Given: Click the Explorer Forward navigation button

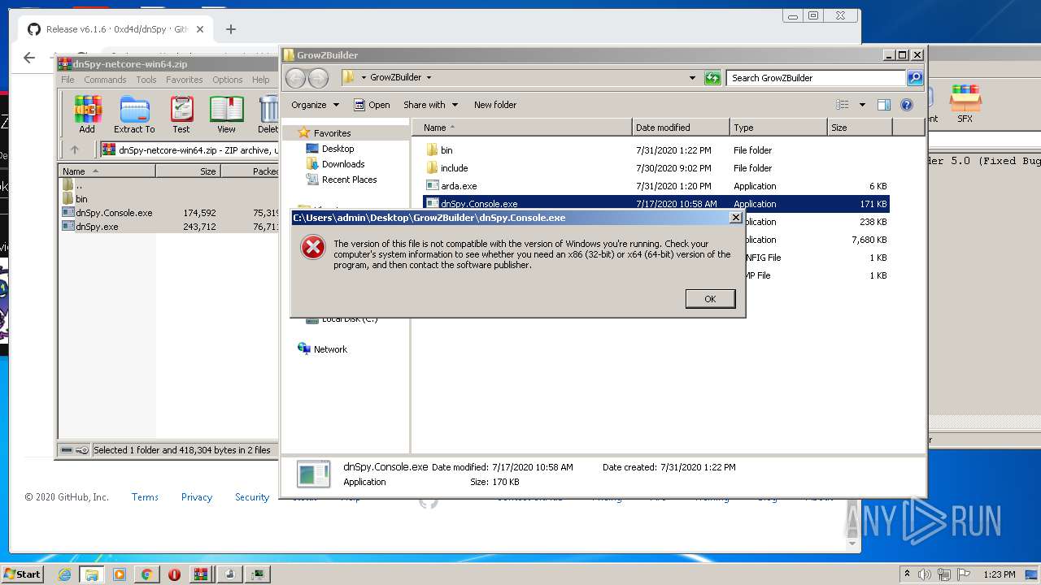Looking at the screenshot, I should click(318, 78).
